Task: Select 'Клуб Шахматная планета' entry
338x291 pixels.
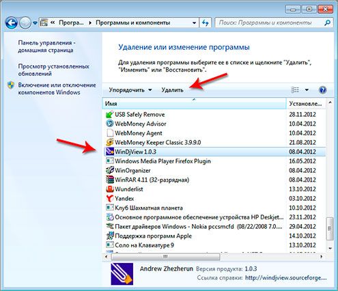Action: coord(149,208)
